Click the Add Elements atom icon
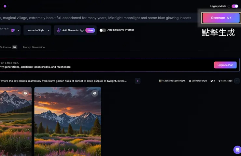The height and width of the screenshot is (156, 241). (x=59, y=30)
